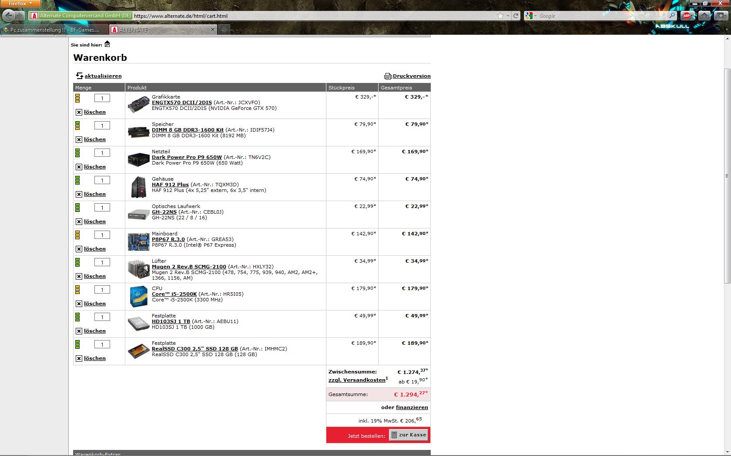The width and height of the screenshot is (731, 456).
Task: Switch to Pc zusammenstellung BF-Games tab
Action: pos(54,30)
